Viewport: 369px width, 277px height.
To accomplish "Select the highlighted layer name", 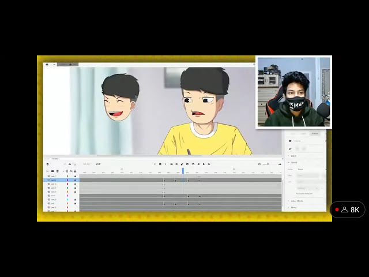I will [54, 180].
